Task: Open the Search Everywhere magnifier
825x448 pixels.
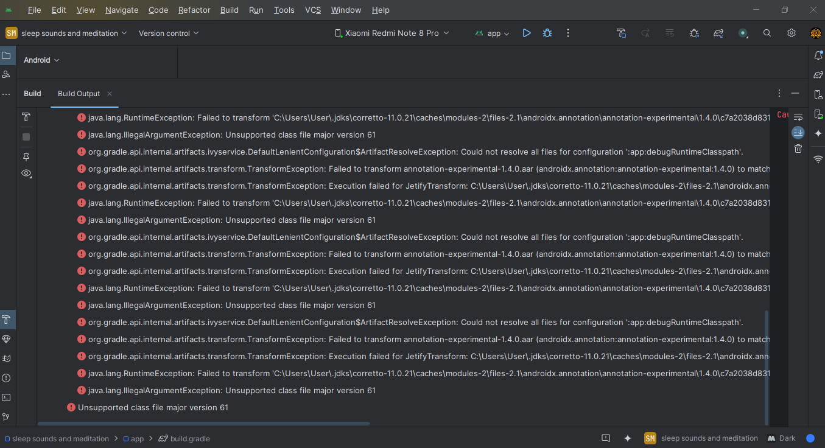Action: 767,33
